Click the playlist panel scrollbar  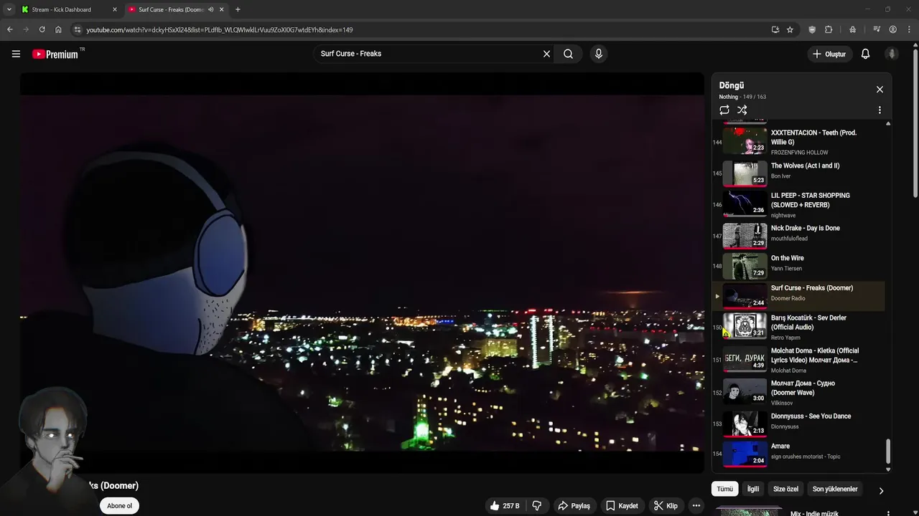(x=888, y=451)
